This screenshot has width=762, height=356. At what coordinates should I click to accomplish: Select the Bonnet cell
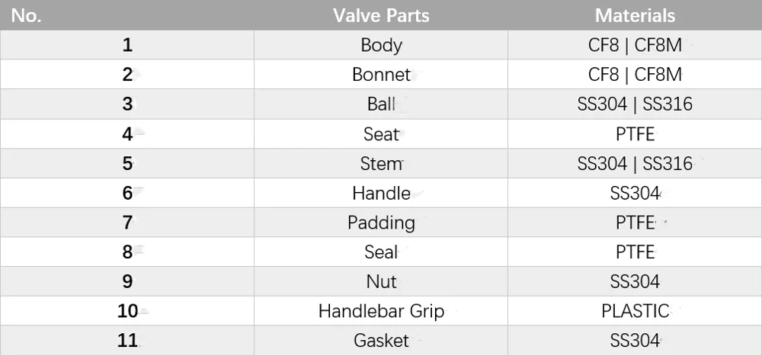(x=381, y=75)
